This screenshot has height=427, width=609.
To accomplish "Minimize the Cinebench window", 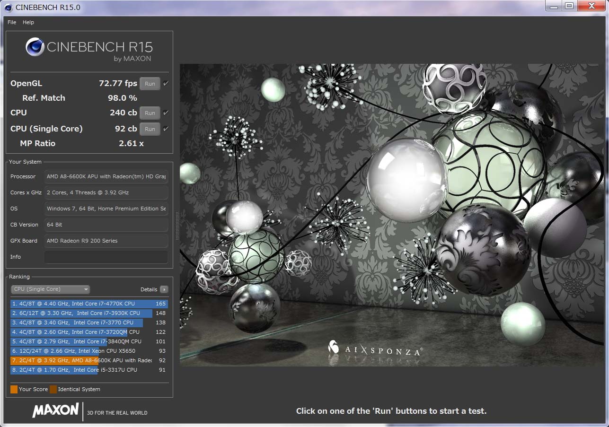I will [x=554, y=6].
